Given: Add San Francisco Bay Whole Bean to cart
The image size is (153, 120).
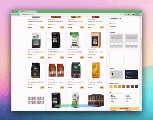Looking at the screenshot, I should [x=42, y=57].
